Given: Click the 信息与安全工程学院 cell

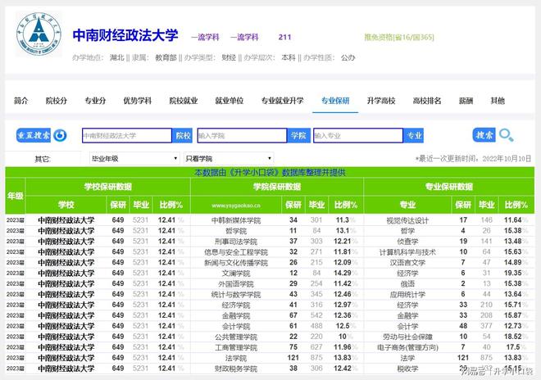Looking at the screenshot, I should 236,252.
